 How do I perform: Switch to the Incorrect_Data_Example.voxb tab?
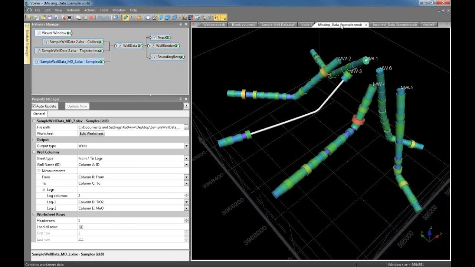pyautogui.click(x=395, y=24)
